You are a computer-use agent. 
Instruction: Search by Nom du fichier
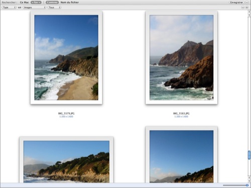click(70, 3)
